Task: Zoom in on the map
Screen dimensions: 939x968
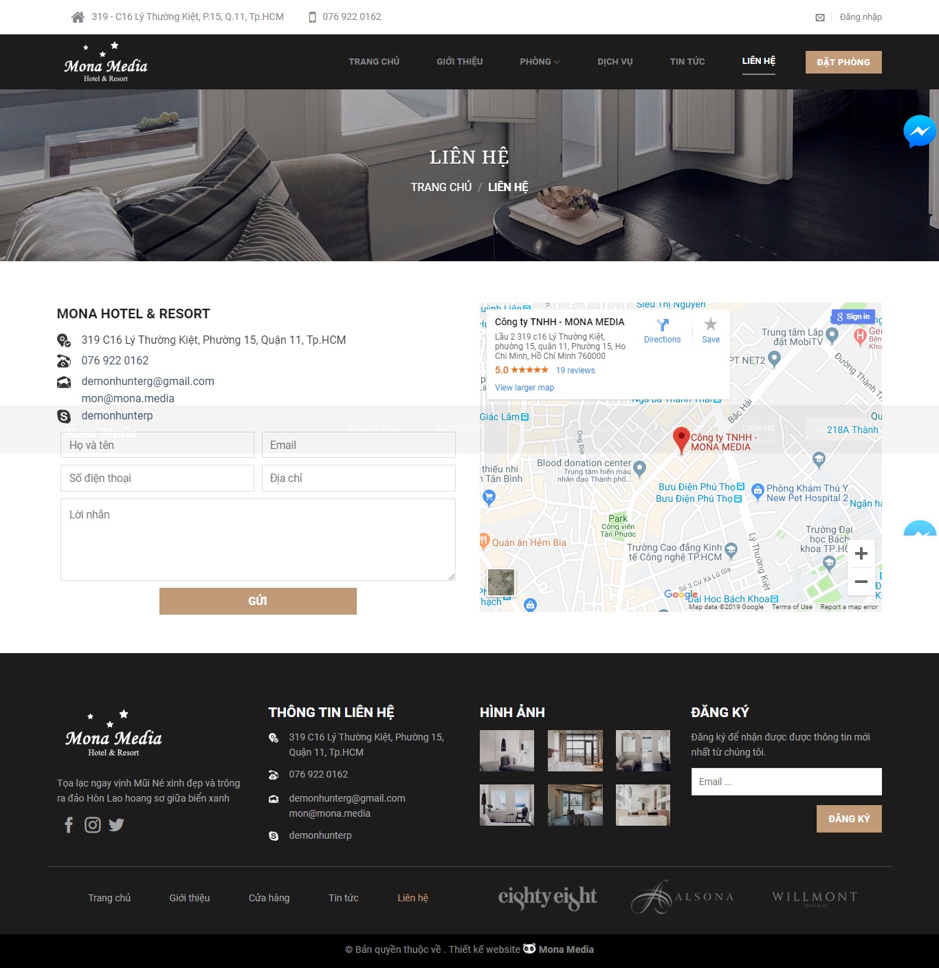Action: 861,553
